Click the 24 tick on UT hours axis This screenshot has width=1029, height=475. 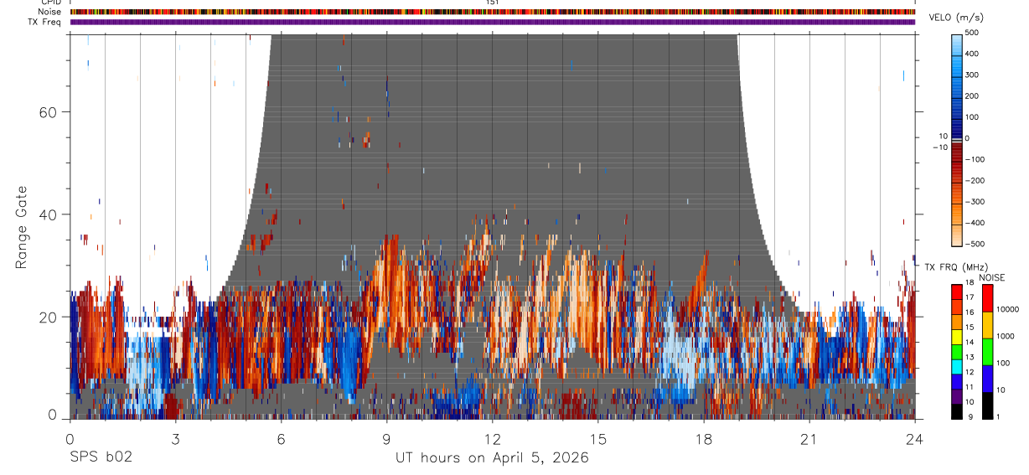915,438
